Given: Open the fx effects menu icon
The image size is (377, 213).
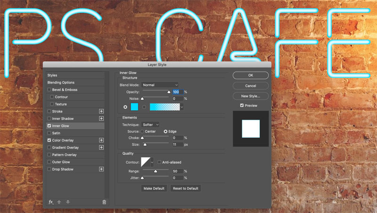Looking at the screenshot, I should [x=51, y=202].
